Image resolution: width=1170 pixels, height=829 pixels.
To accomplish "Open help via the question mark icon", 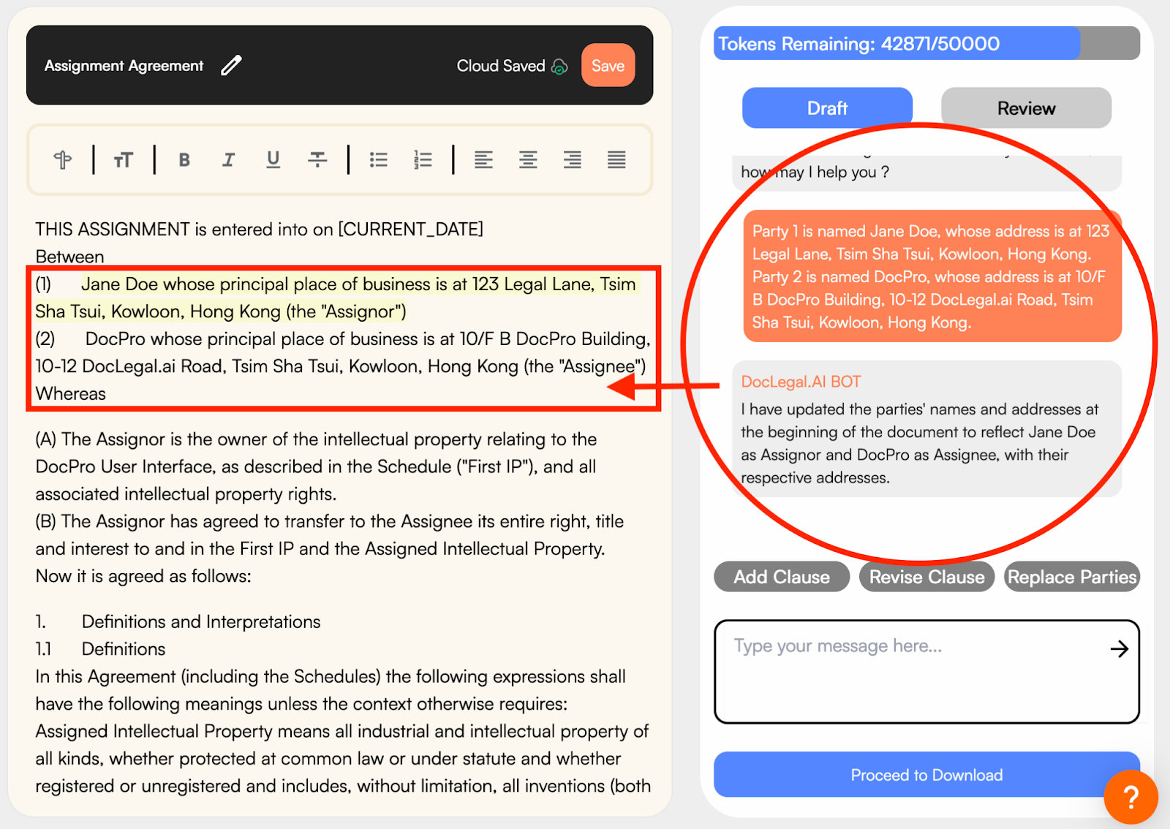I will 1131,798.
